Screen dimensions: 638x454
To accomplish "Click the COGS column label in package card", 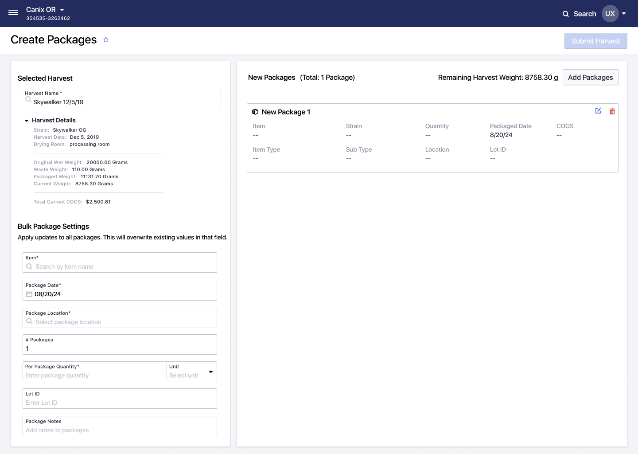I will point(565,126).
